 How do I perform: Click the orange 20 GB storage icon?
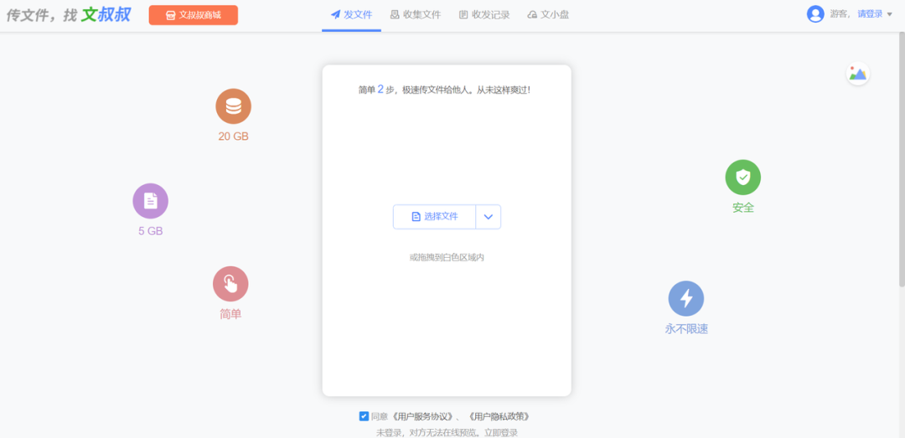pos(233,106)
